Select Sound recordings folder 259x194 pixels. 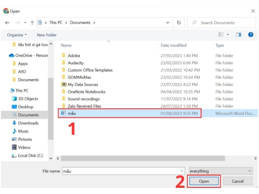tap(84, 99)
